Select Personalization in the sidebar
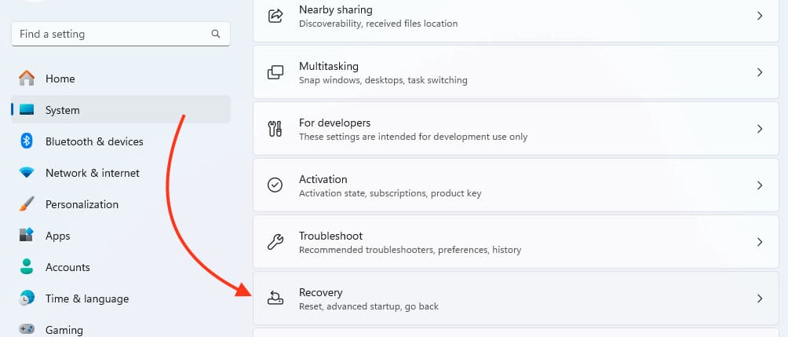 tap(82, 204)
